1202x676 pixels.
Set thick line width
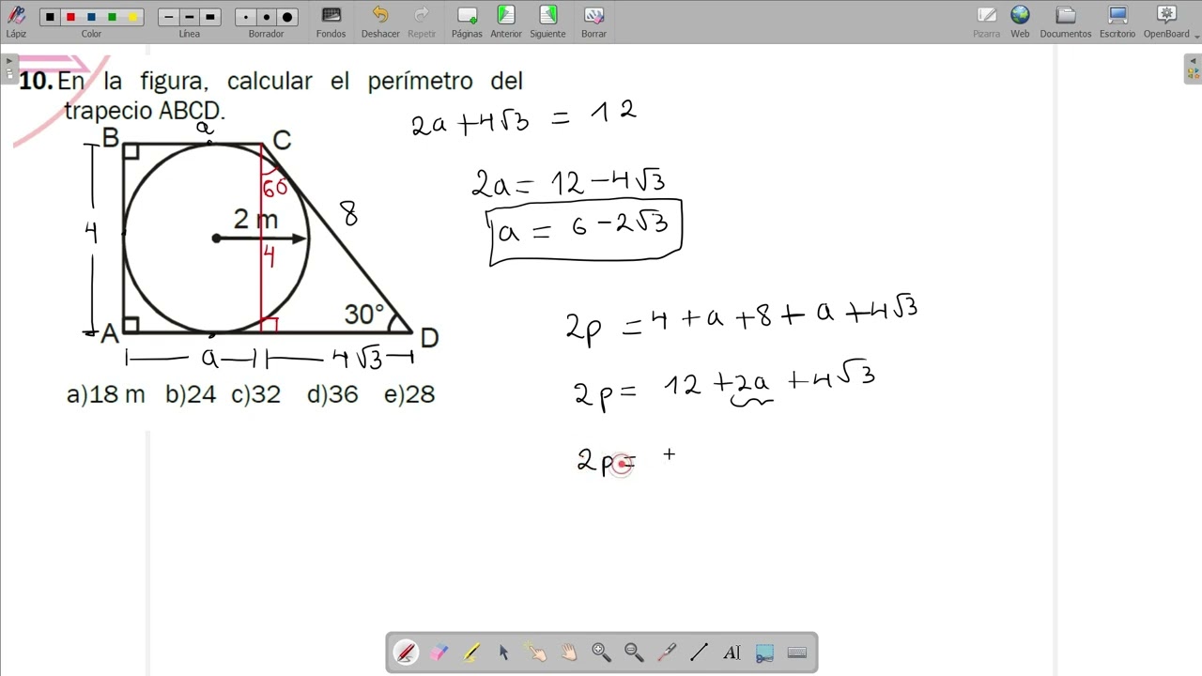pos(210,17)
